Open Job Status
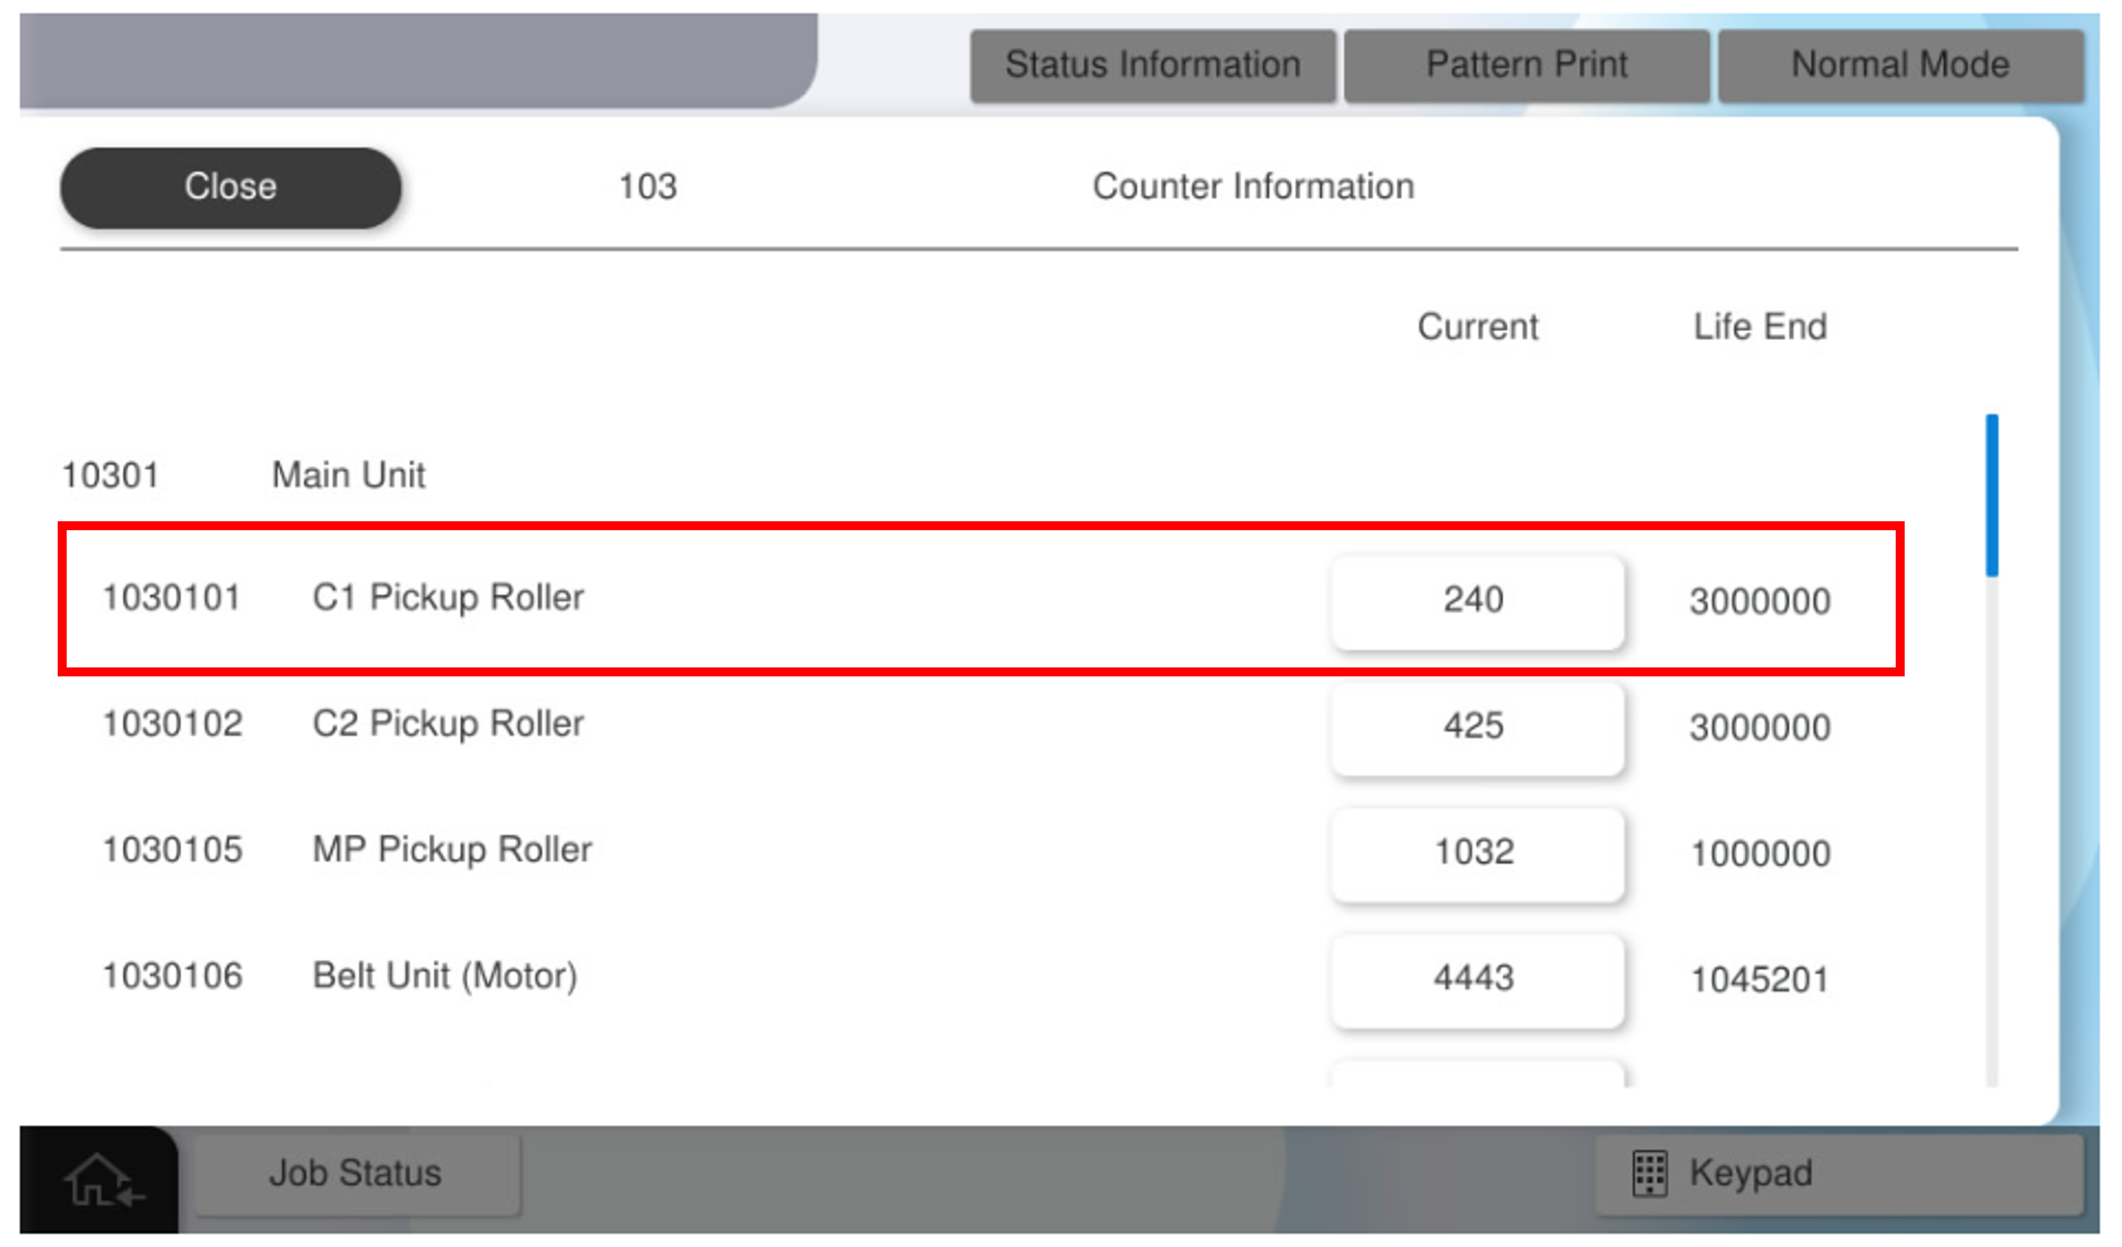Image resolution: width=2122 pixels, height=1247 pixels. coord(356,1173)
